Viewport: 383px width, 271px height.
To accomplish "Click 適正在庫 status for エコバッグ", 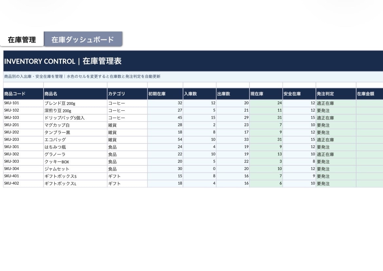I will 336,140.
